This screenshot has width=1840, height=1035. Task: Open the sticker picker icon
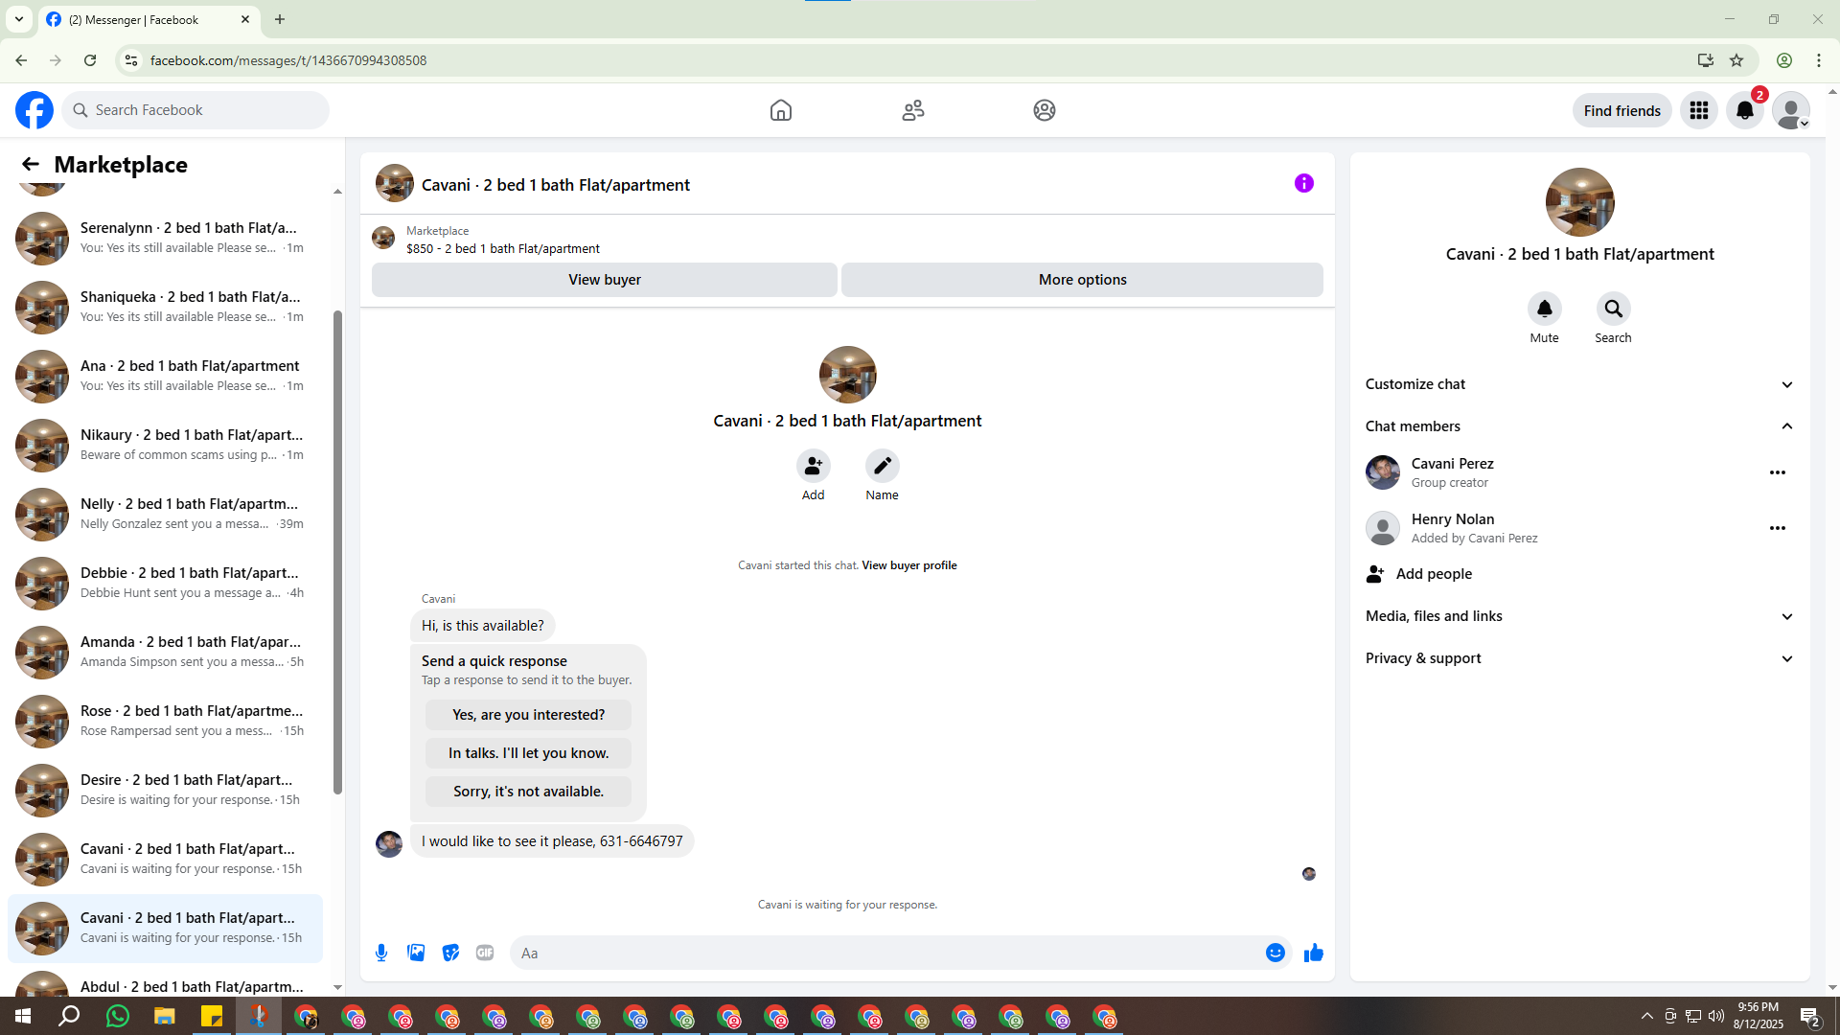[x=450, y=953]
